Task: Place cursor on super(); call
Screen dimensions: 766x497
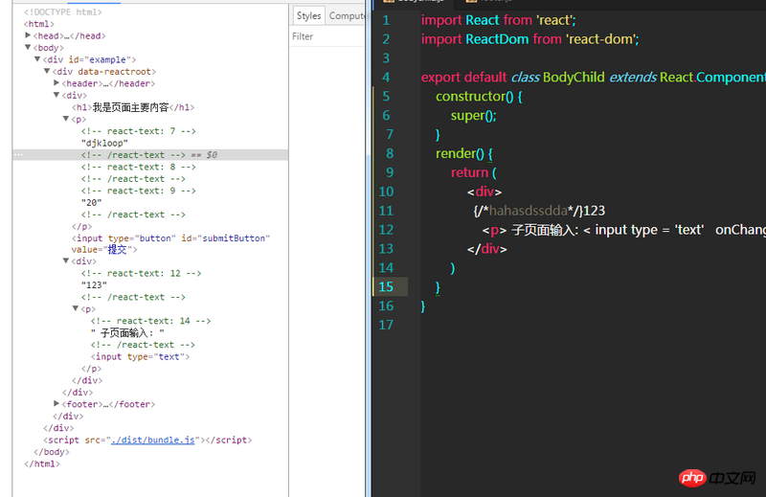Action: [473, 115]
